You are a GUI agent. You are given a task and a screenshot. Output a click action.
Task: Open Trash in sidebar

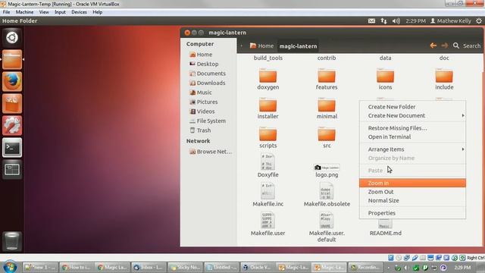[200, 130]
